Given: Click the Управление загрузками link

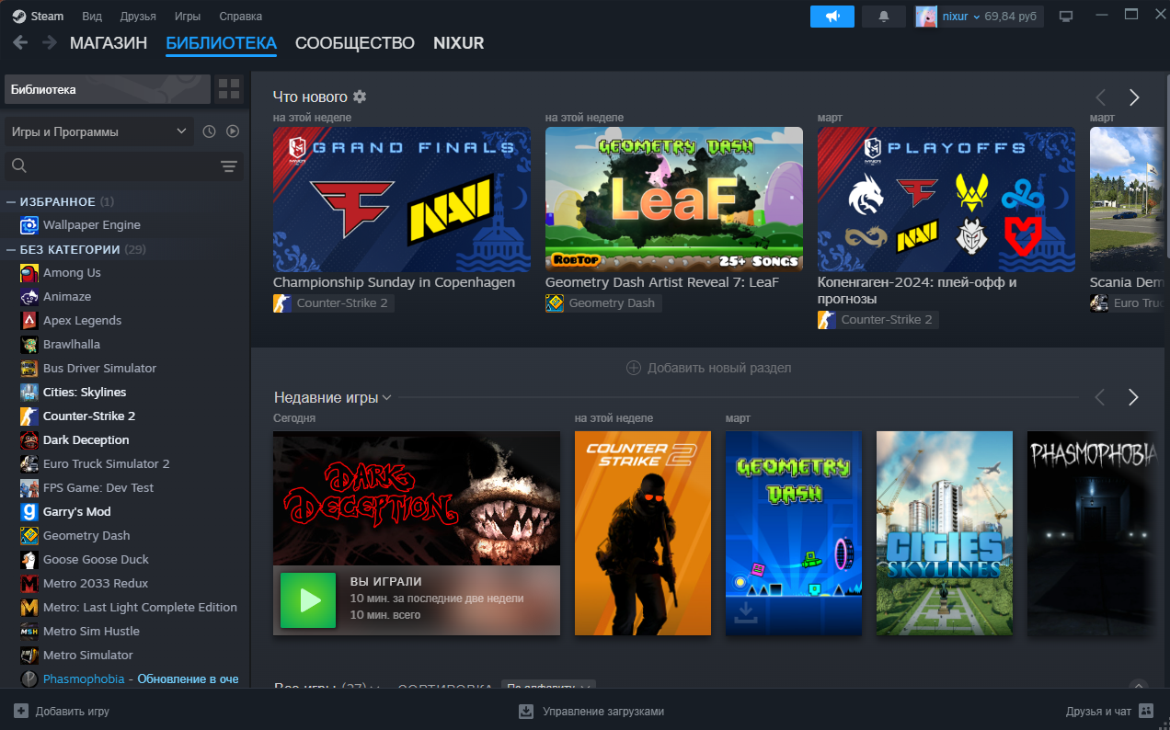Looking at the screenshot, I should coord(603,711).
